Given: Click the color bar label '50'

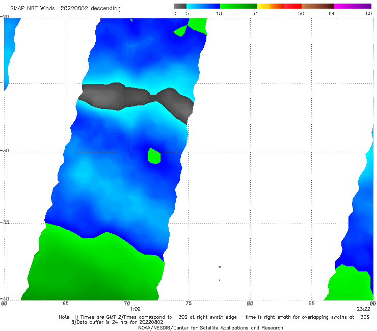Looking at the screenshot, I should tap(301, 13).
